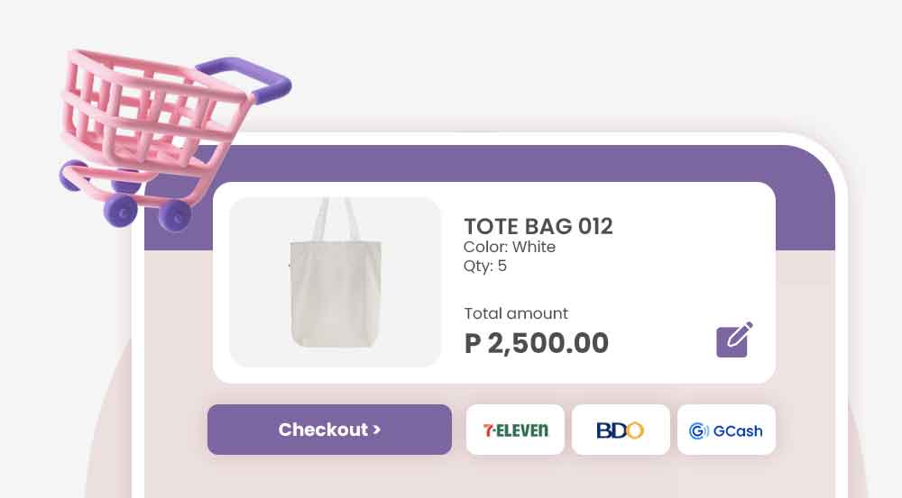902x498 pixels.
Task: Click the Total amount label
Action: coord(516,313)
